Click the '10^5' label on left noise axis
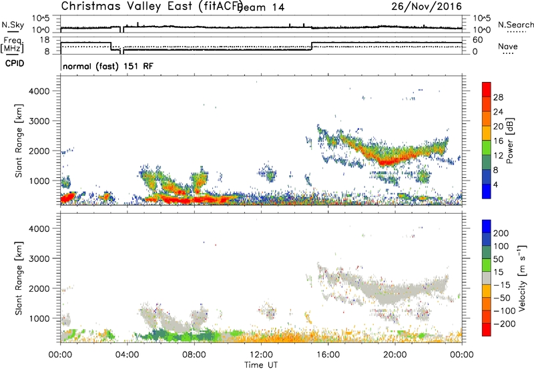This screenshot has width=534, height=369. (41, 19)
